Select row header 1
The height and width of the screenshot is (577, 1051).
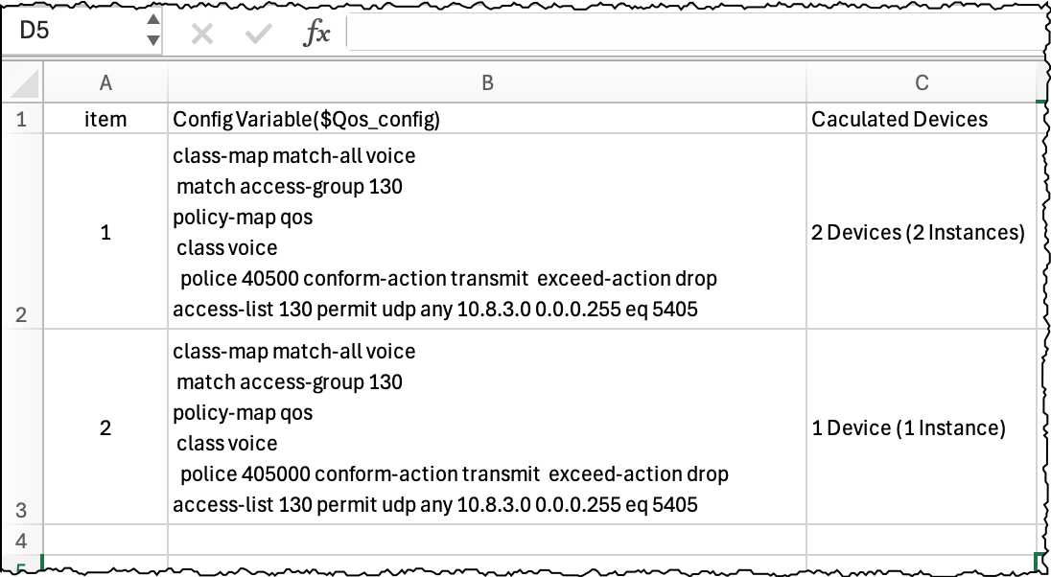(21, 119)
